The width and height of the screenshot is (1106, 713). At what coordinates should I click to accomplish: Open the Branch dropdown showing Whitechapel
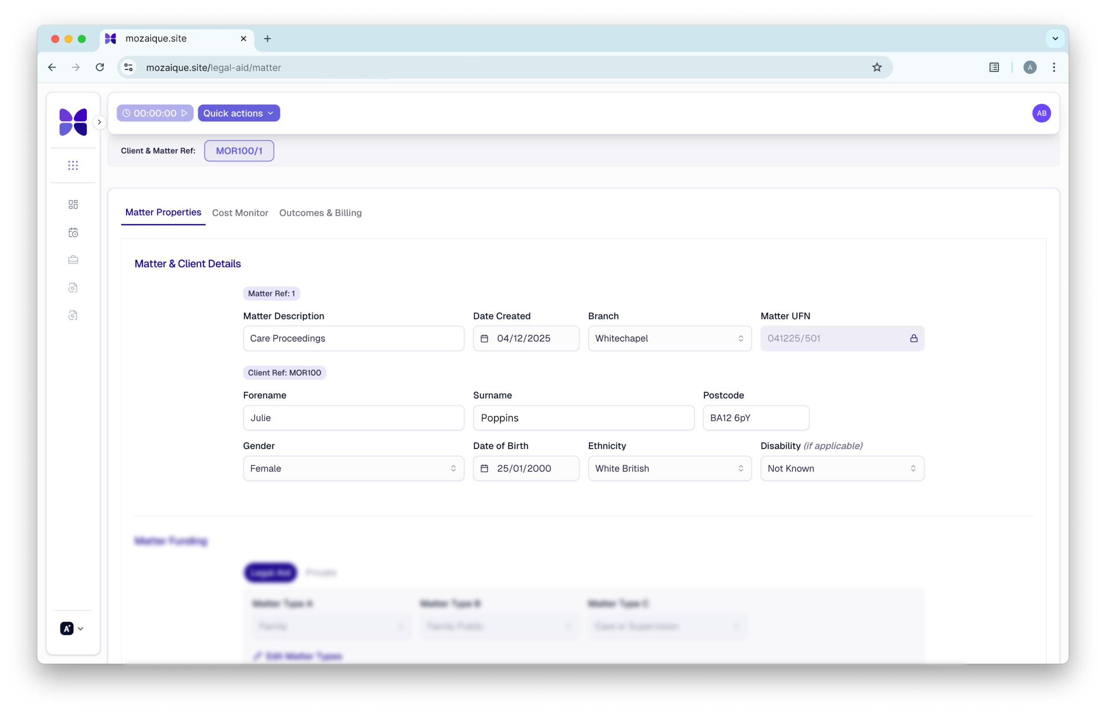click(x=669, y=338)
